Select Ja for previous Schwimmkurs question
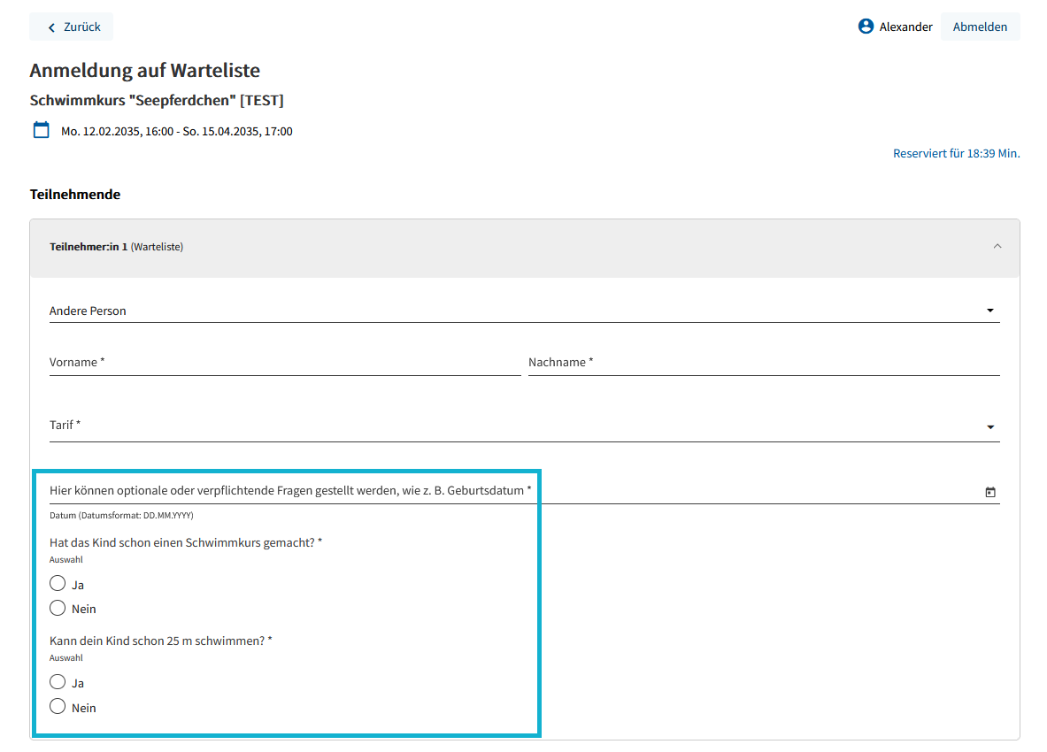The image size is (1047, 752). 58,584
